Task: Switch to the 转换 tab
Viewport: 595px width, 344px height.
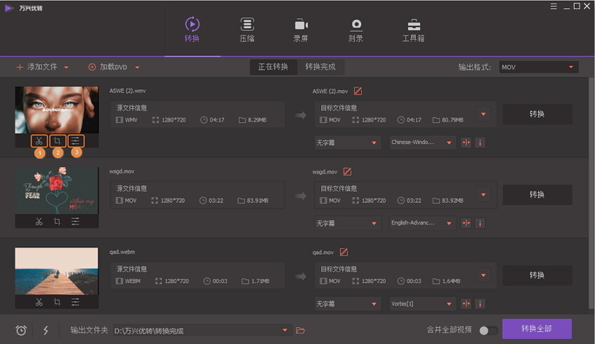Action: coord(192,29)
